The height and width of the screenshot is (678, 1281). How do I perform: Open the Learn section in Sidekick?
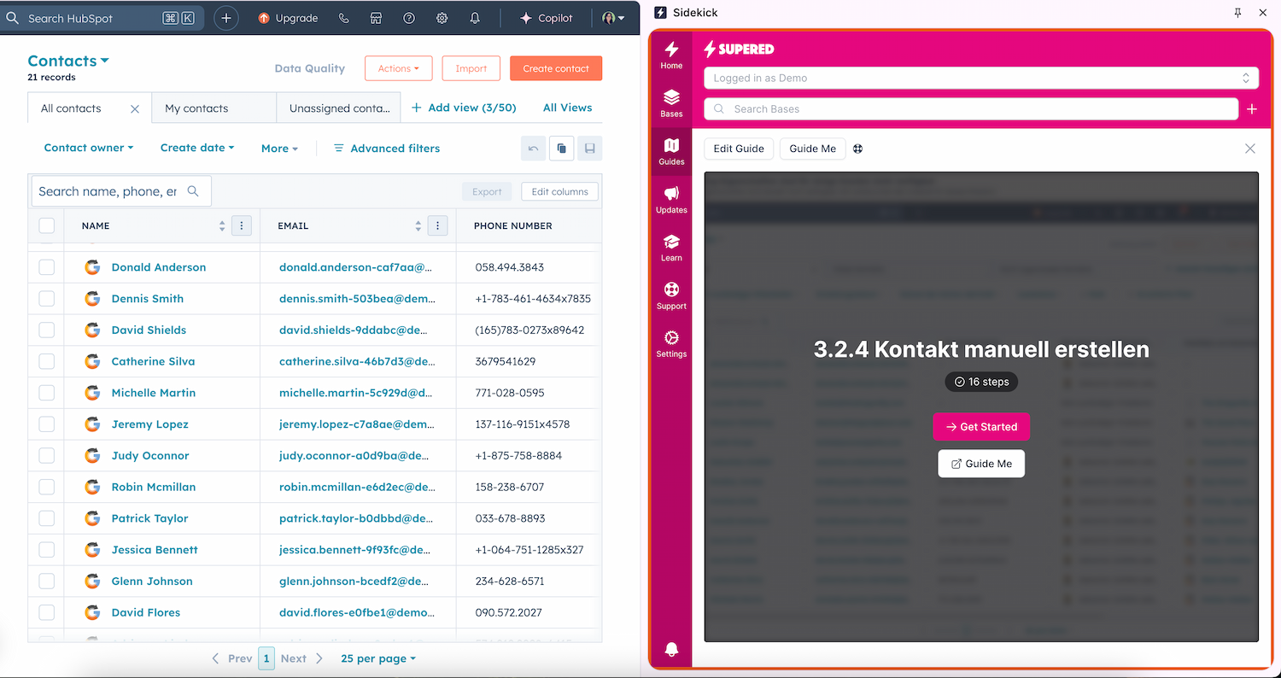coord(671,248)
